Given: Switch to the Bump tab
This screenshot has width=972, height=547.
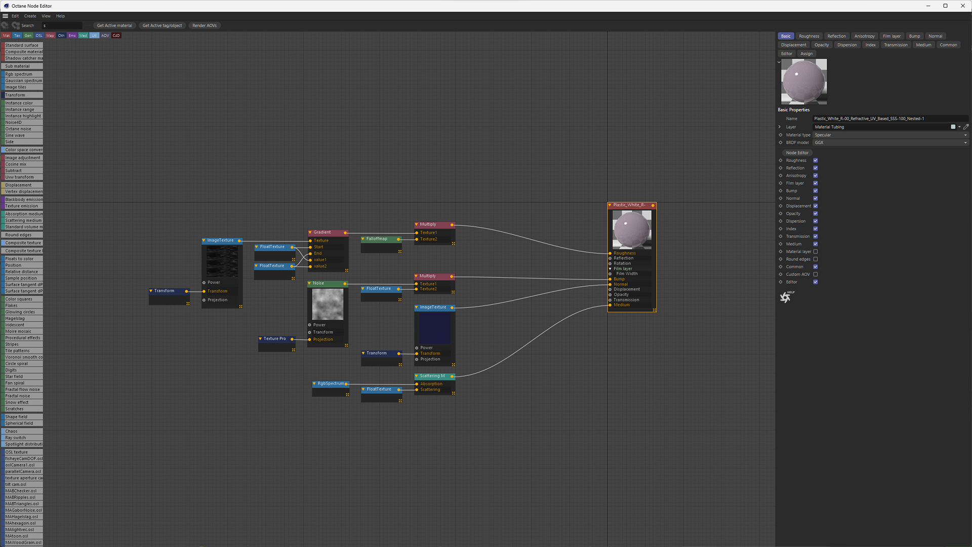Looking at the screenshot, I should click(914, 36).
